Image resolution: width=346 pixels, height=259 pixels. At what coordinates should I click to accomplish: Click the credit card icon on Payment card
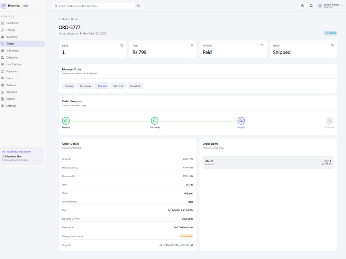(262, 45)
